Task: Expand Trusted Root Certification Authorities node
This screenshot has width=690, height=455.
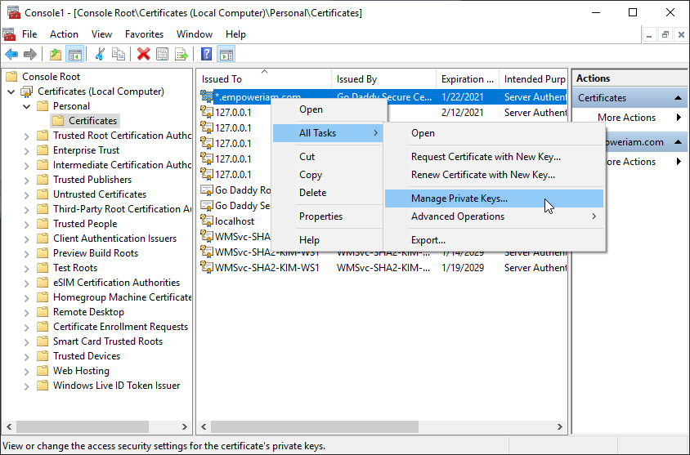Action: [26, 136]
